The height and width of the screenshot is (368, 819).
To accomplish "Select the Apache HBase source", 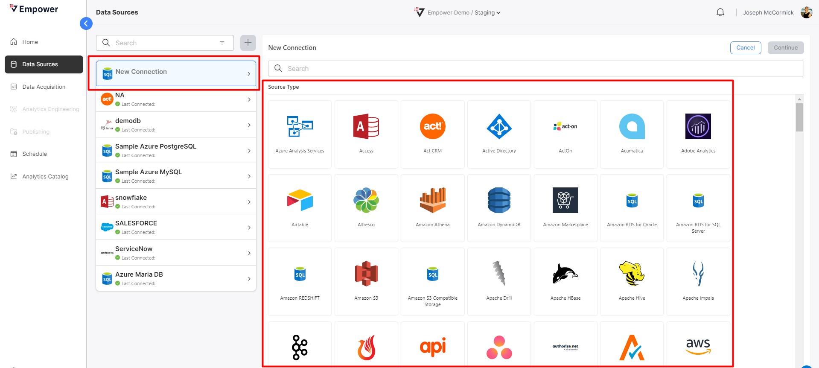I will click(565, 282).
